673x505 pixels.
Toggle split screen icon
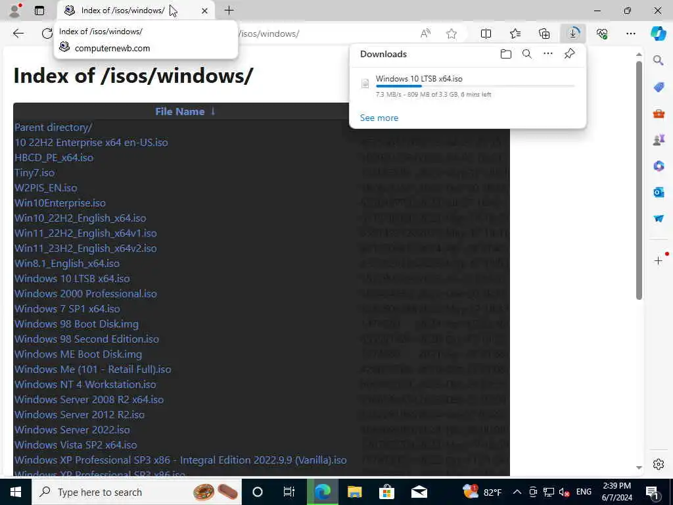(x=486, y=34)
